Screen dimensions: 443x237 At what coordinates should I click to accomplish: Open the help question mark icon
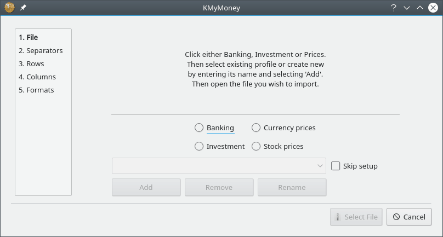[x=393, y=8]
